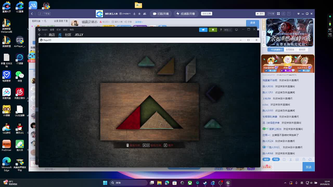Open the 社区 (Community) tab in Steam
This screenshot has height=187, width=333.
click(x=68, y=35)
